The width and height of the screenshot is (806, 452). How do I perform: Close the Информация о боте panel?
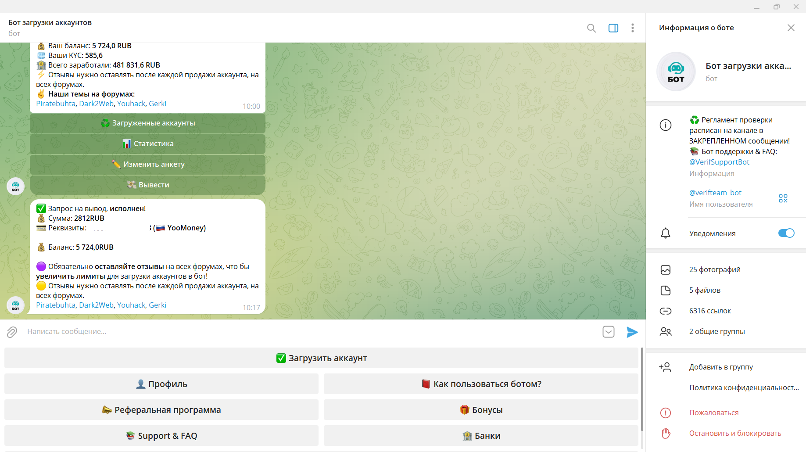click(x=791, y=28)
